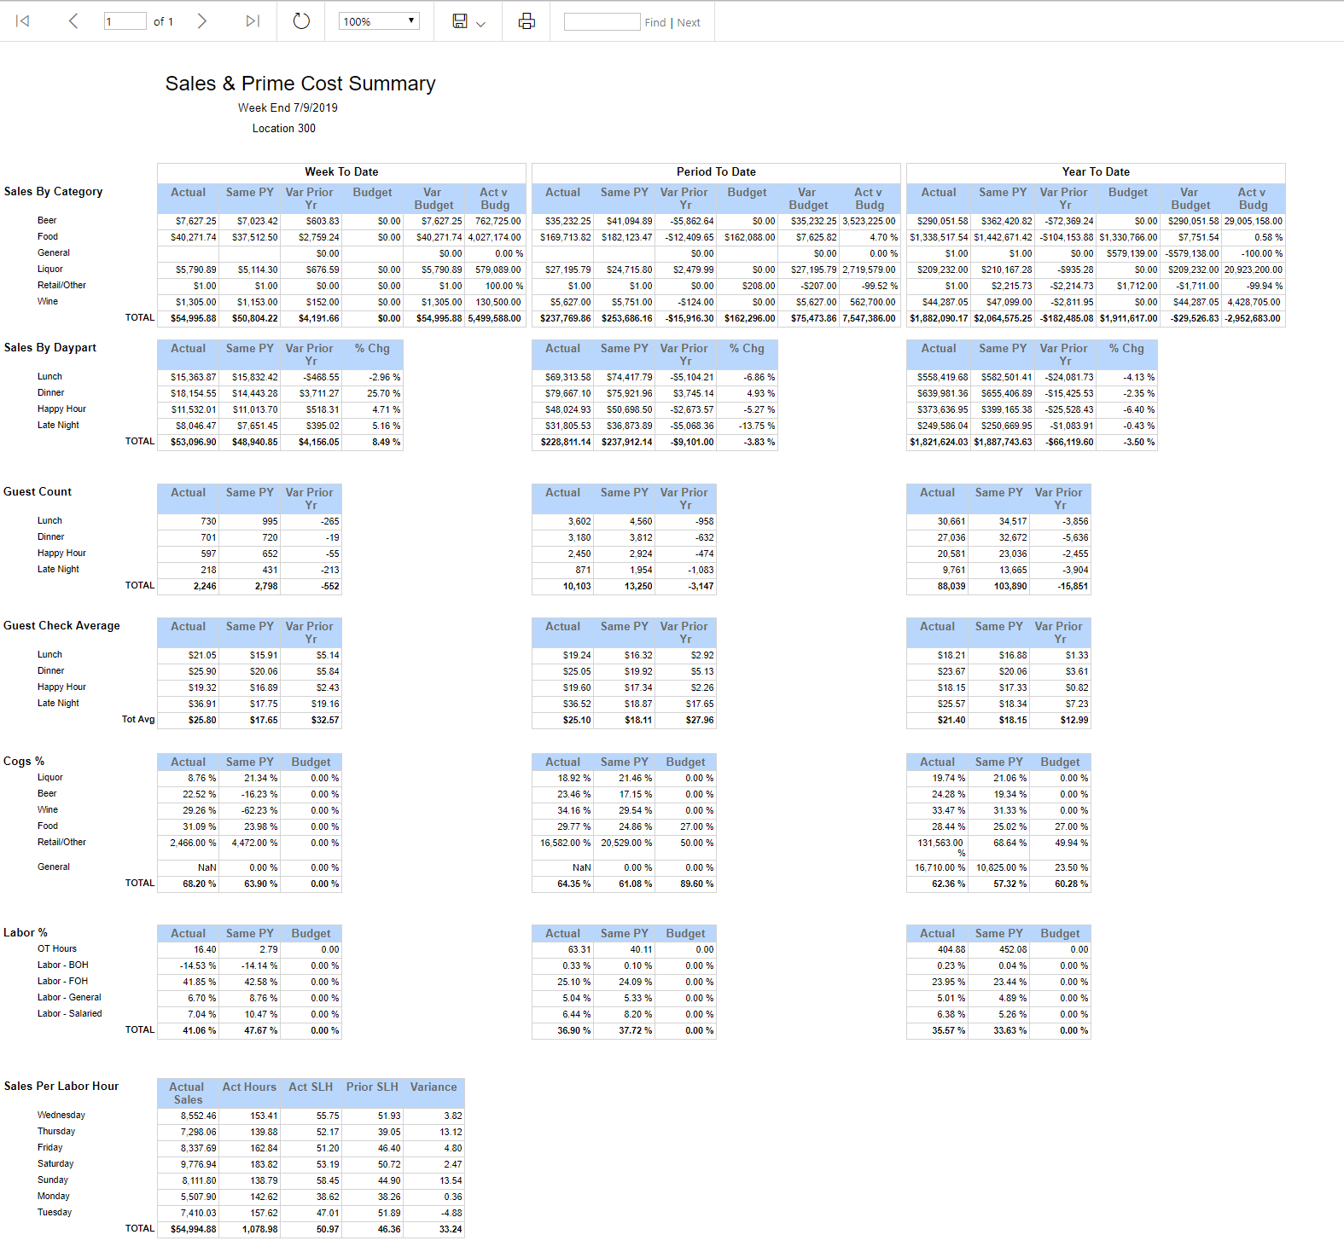Select the Sales & Prime Cost Summary title
The height and width of the screenshot is (1258, 1344).
(x=300, y=84)
